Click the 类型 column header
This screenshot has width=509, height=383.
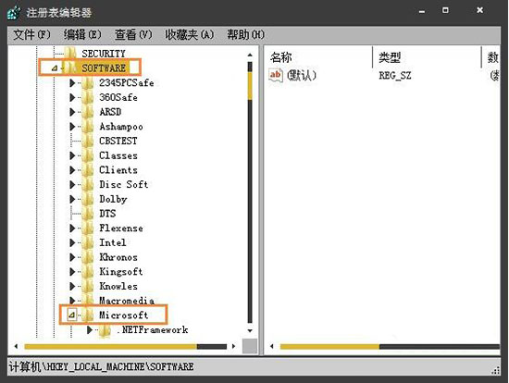pyautogui.click(x=390, y=57)
